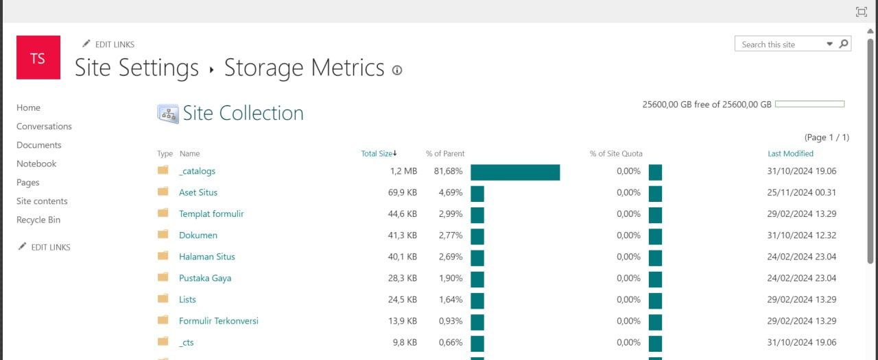The image size is (878, 360).
Task: Open Recycle Bin in the sidebar
Action: click(x=38, y=220)
